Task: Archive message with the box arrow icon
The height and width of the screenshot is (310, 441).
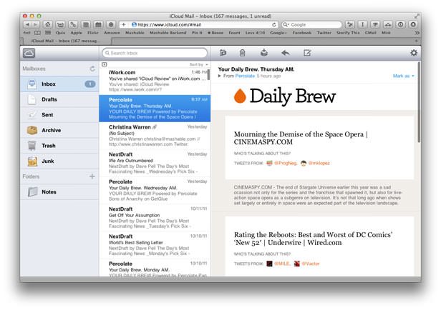Action: pos(263,52)
